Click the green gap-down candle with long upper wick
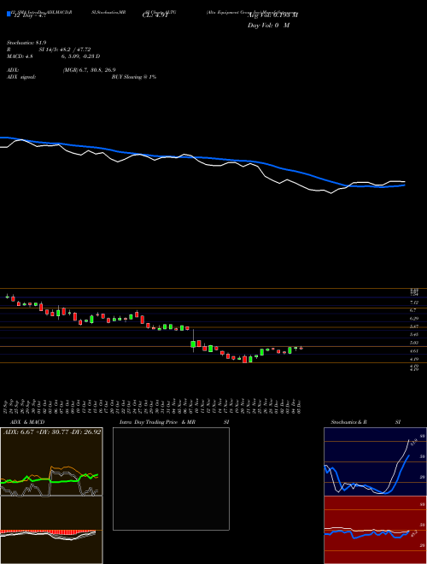 [193, 341]
